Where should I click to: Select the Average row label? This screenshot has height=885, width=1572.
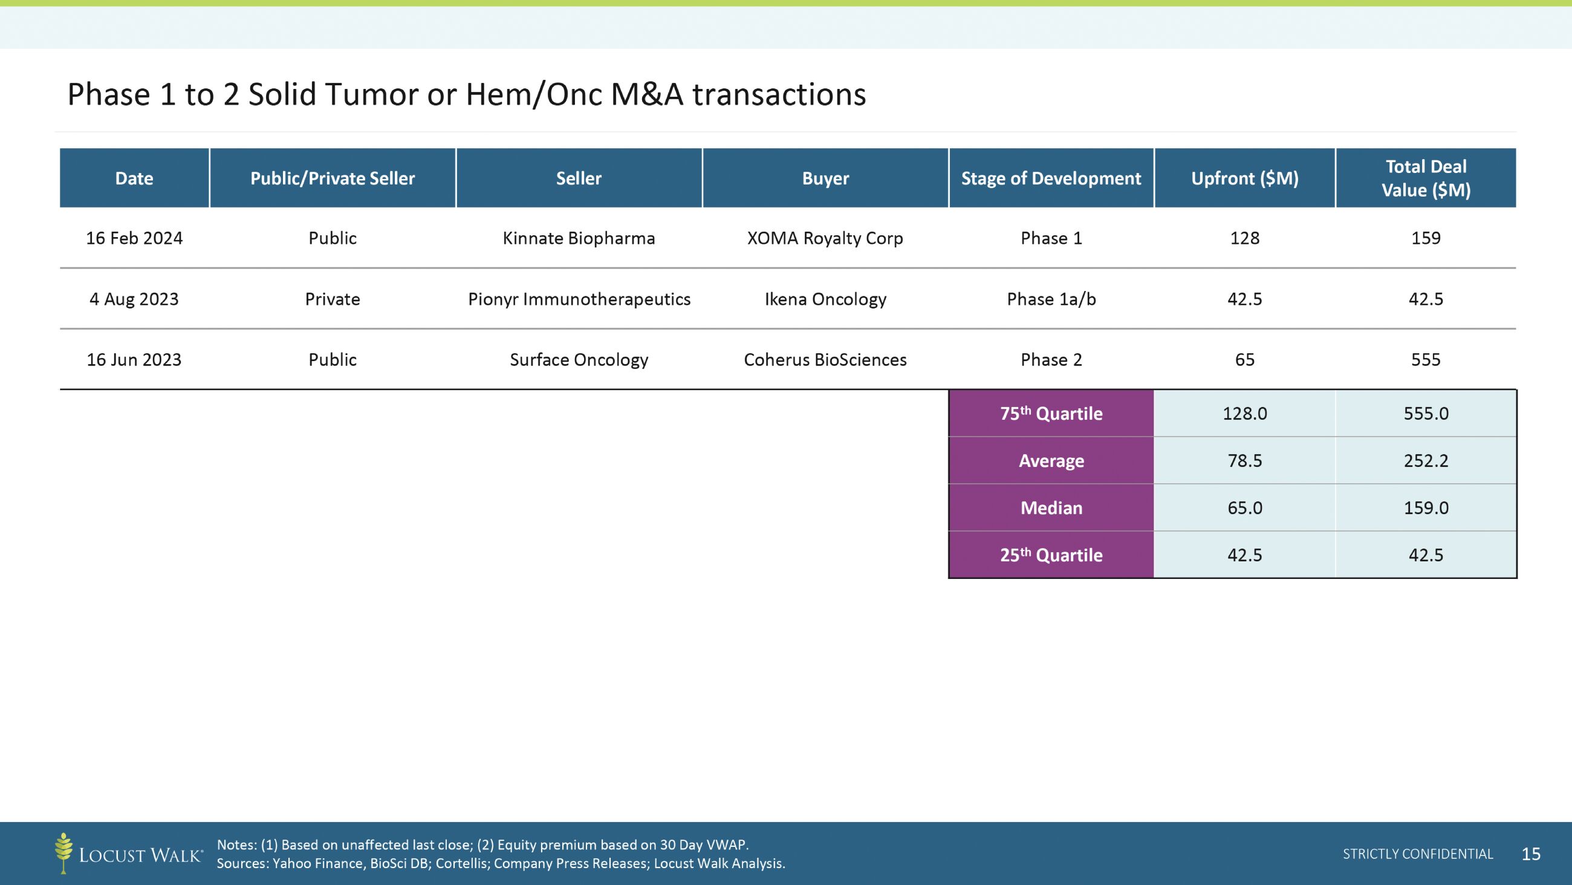tap(1051, 460)
